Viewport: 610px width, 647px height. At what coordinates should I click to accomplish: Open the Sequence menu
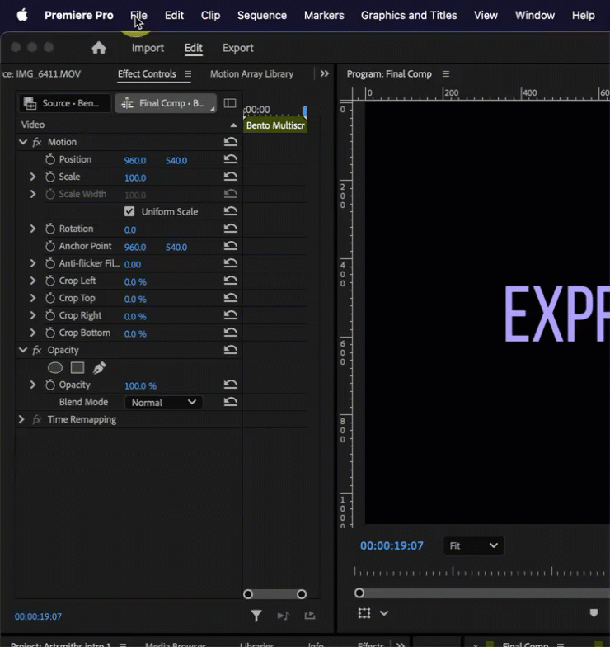(261, 15)
